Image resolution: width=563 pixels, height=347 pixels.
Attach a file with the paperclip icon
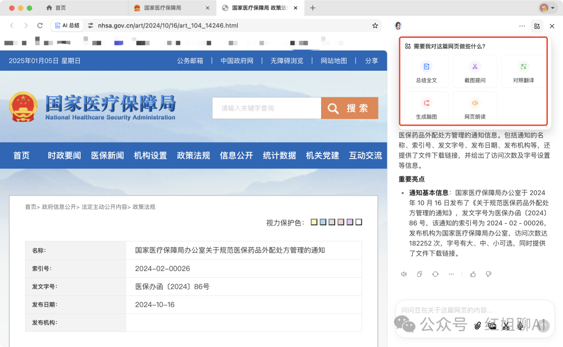click(477, 326)
